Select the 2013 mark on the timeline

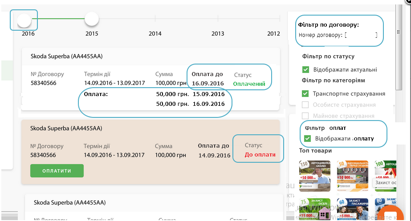tap(218, 19)
